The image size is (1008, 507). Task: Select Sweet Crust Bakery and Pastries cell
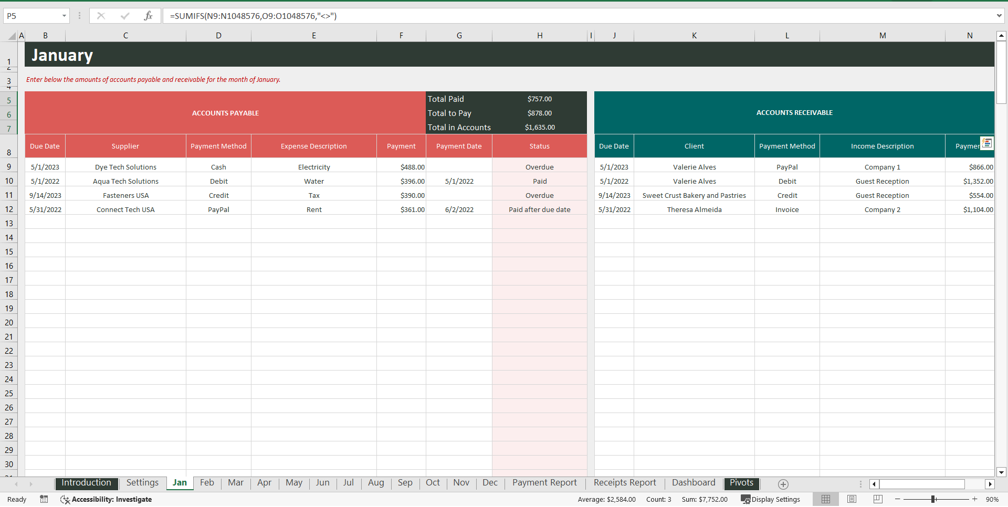pyautogui.click(x=694, y=195)
